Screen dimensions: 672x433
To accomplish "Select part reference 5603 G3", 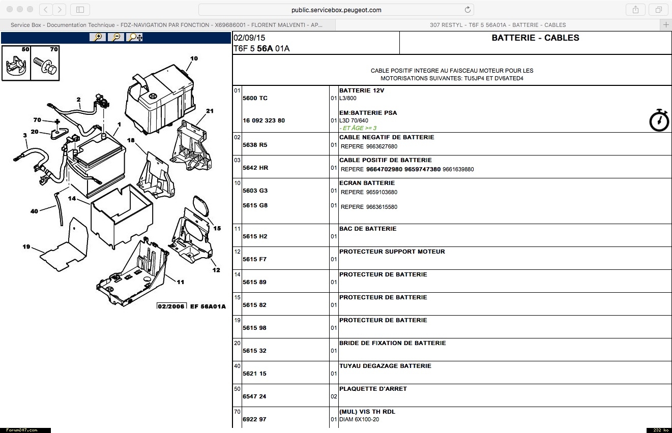I will click(255, 191).
